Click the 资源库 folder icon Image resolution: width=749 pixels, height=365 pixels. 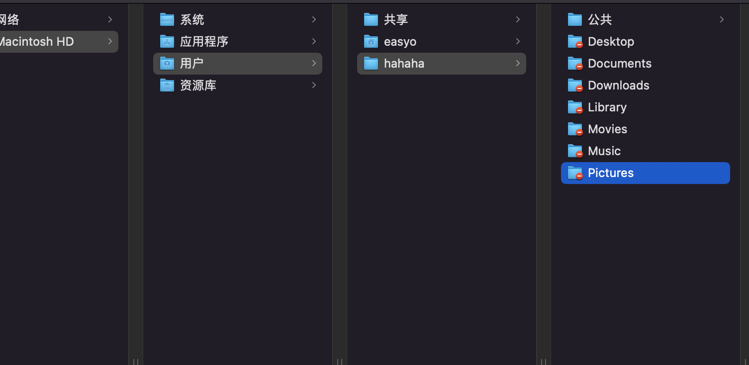[167, 85]
